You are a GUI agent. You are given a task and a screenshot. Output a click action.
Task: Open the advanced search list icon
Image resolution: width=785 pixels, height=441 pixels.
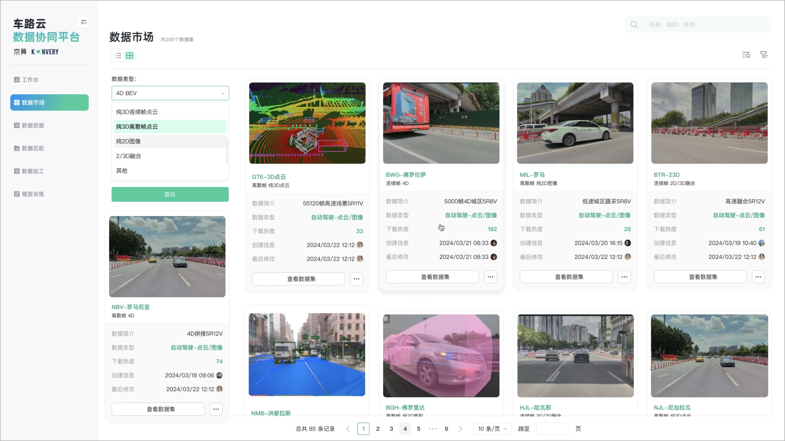746,55
